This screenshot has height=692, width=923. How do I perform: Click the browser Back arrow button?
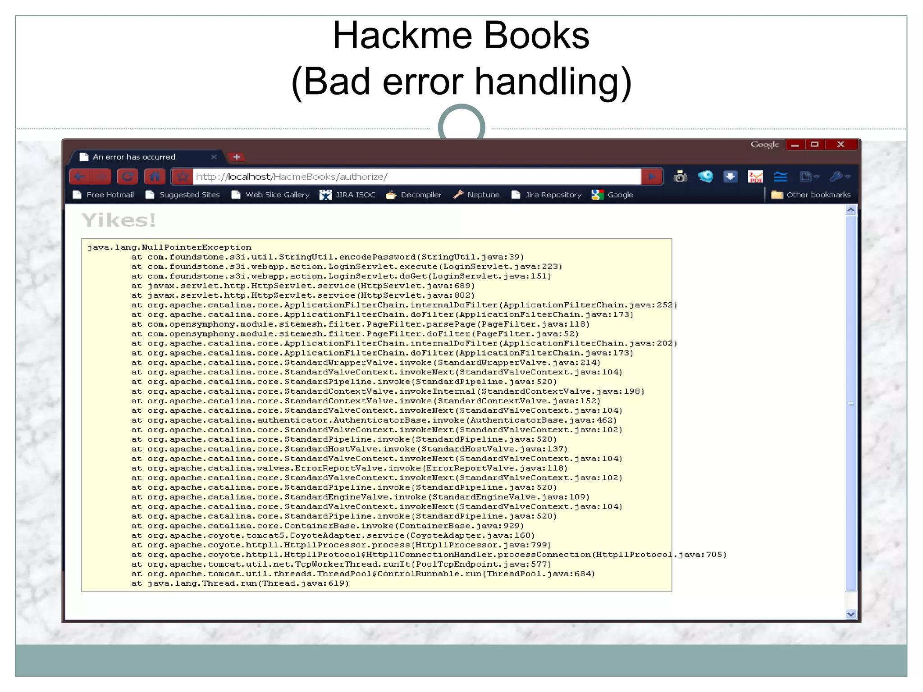[81, 177]
